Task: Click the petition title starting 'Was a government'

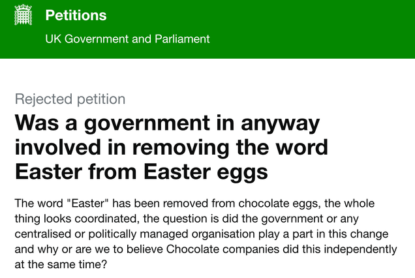Action: click(171, 147)
